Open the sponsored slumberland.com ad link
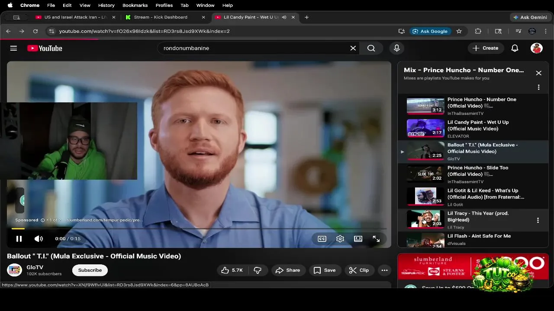This screenshot has height=311, width=554. [x=105, y=220]
